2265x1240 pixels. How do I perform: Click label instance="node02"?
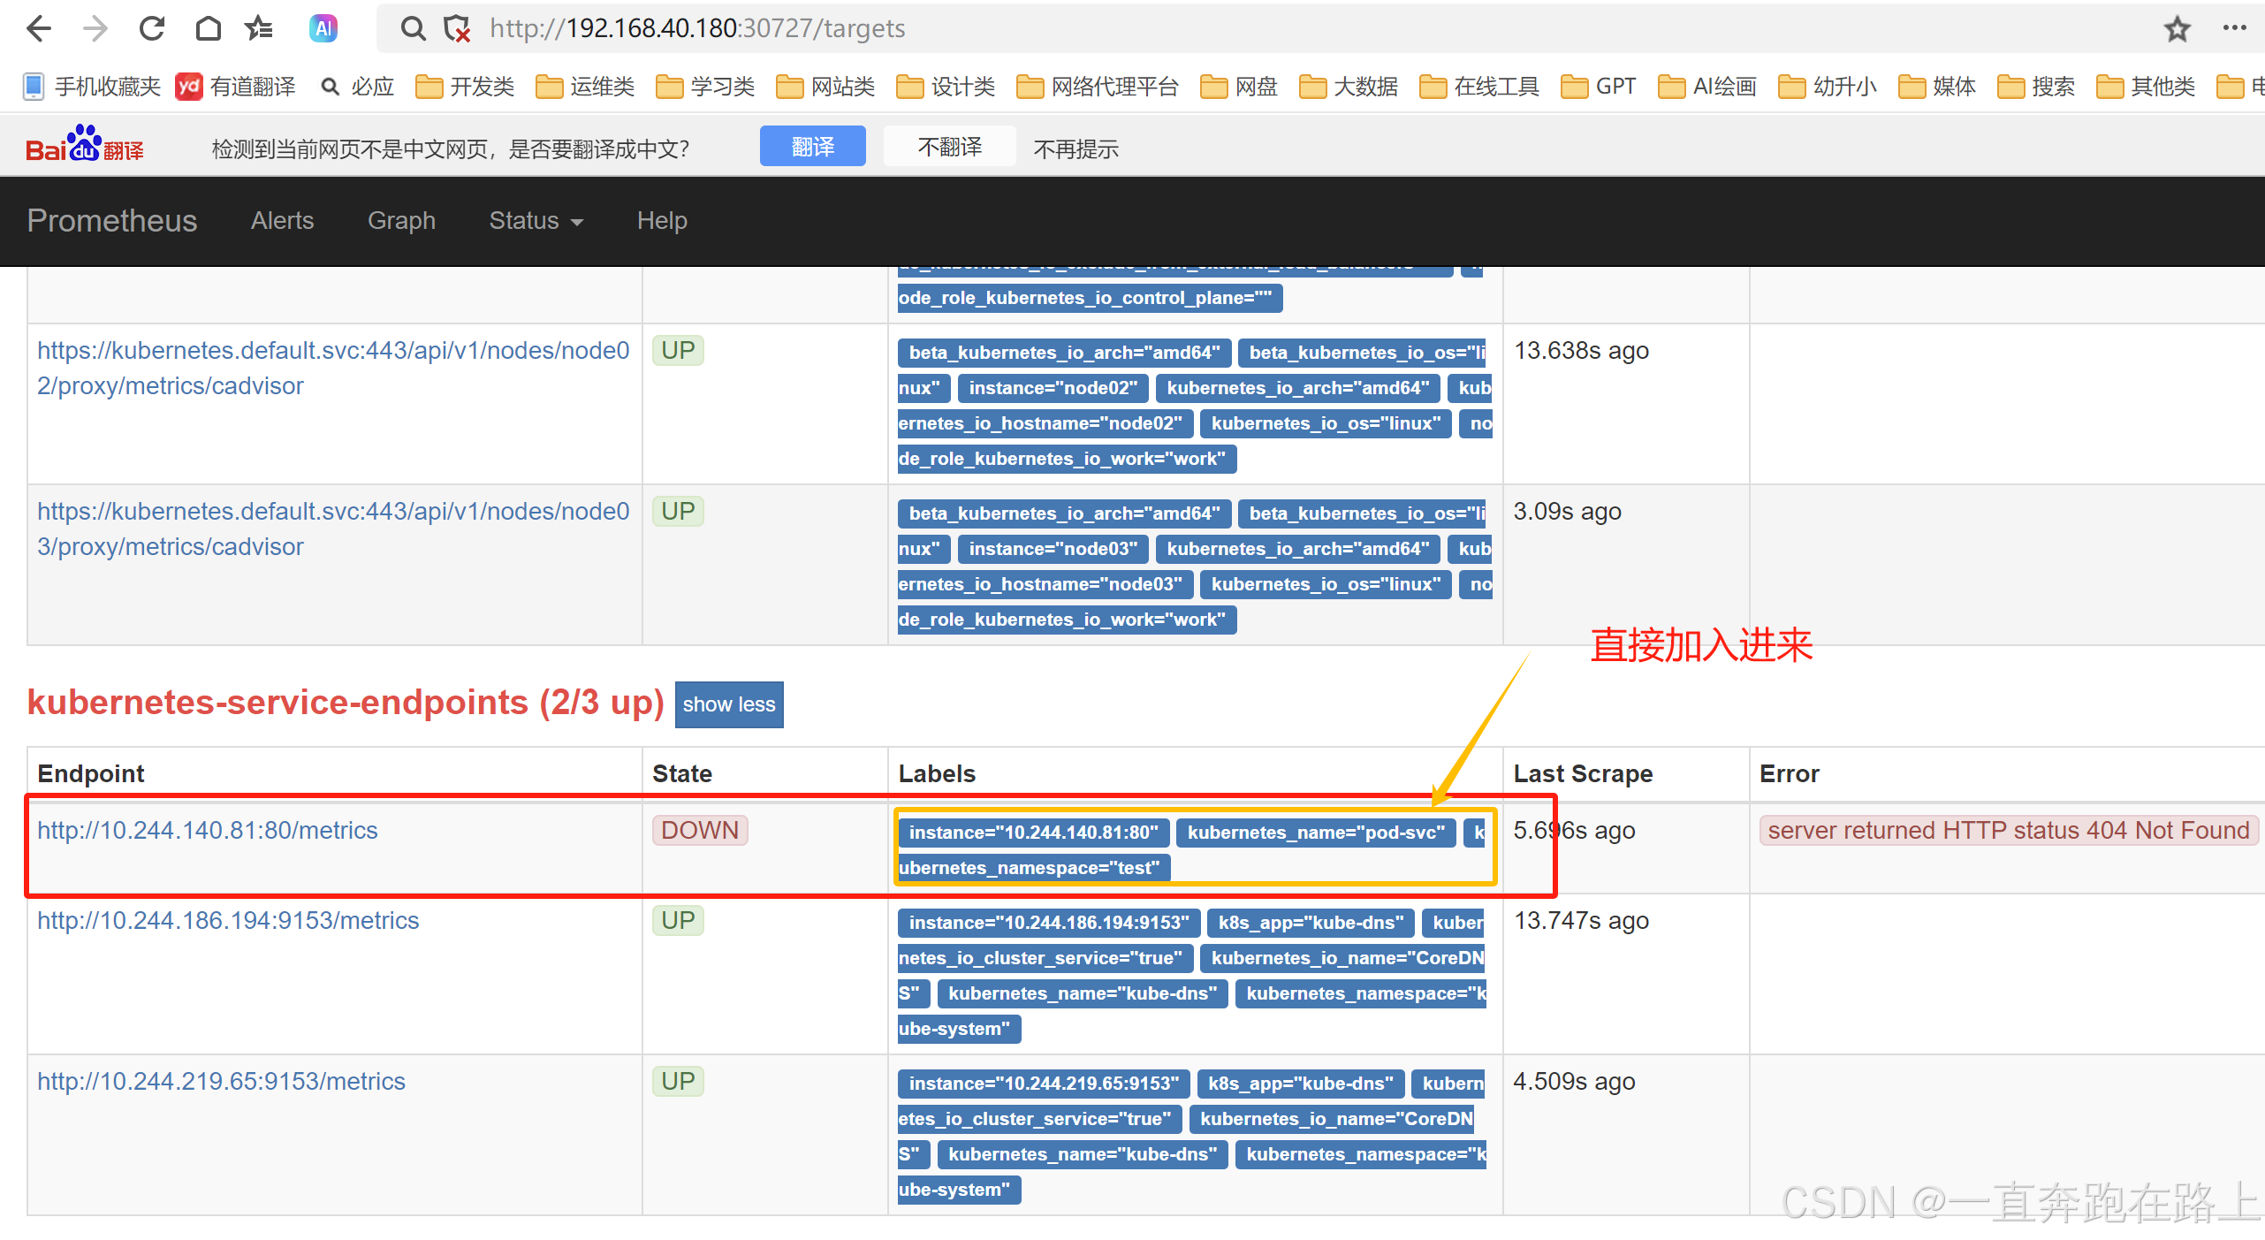(x=1053, y=388)
